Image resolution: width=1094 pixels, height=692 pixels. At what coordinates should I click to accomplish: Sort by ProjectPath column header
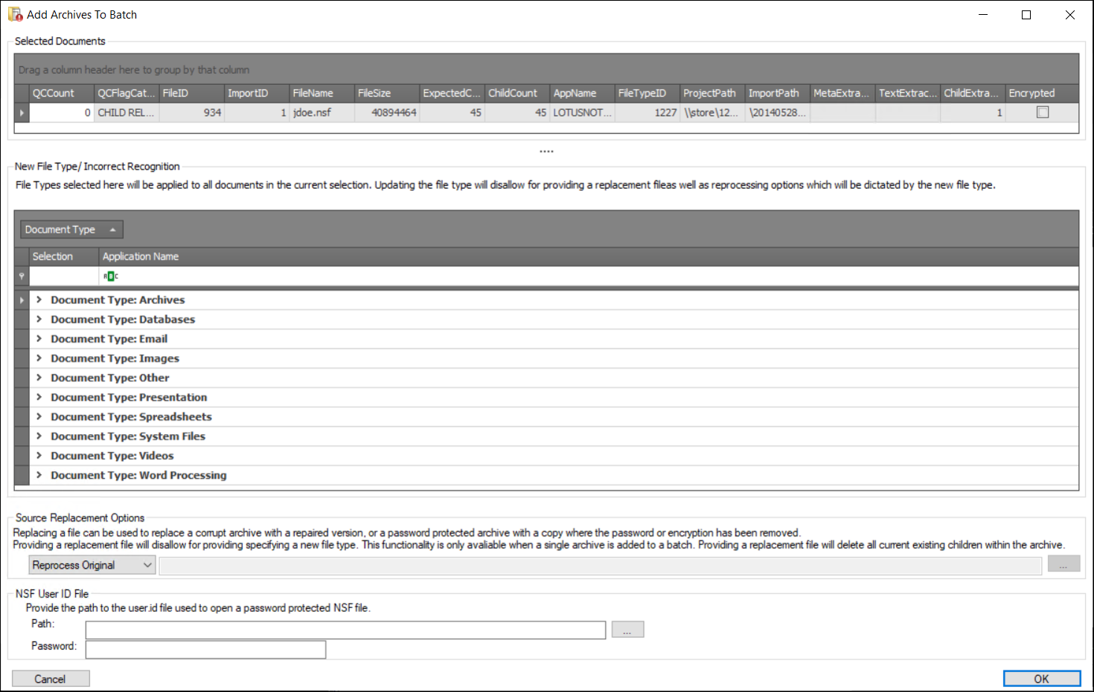pos(713,93)
